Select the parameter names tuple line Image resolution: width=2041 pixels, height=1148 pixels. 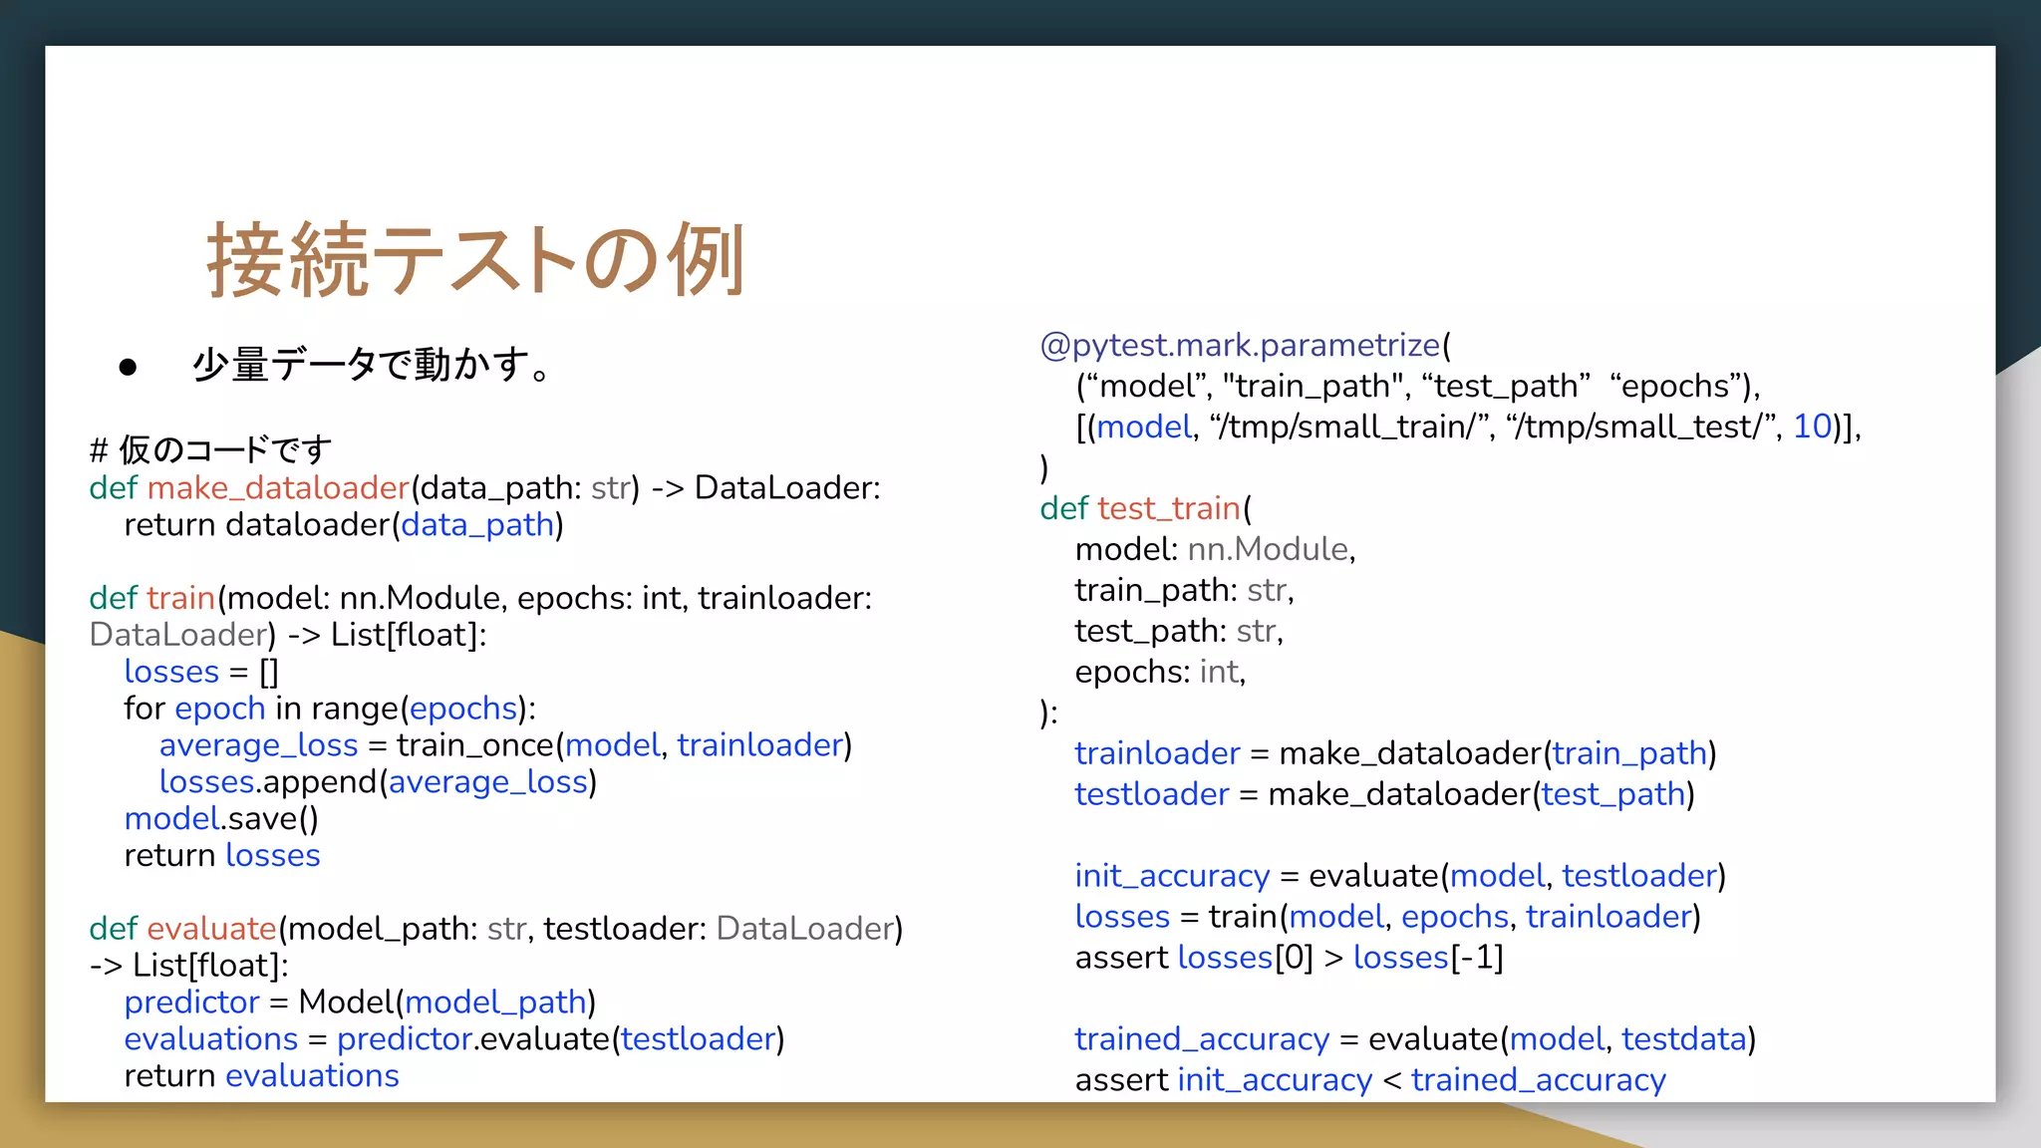click(1418, 386)
